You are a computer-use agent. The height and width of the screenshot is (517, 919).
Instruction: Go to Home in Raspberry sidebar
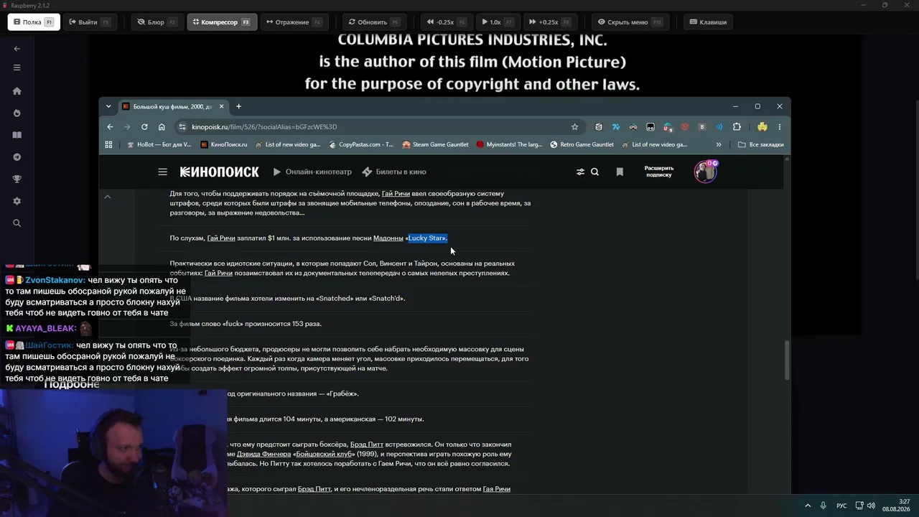click(17, 91)
